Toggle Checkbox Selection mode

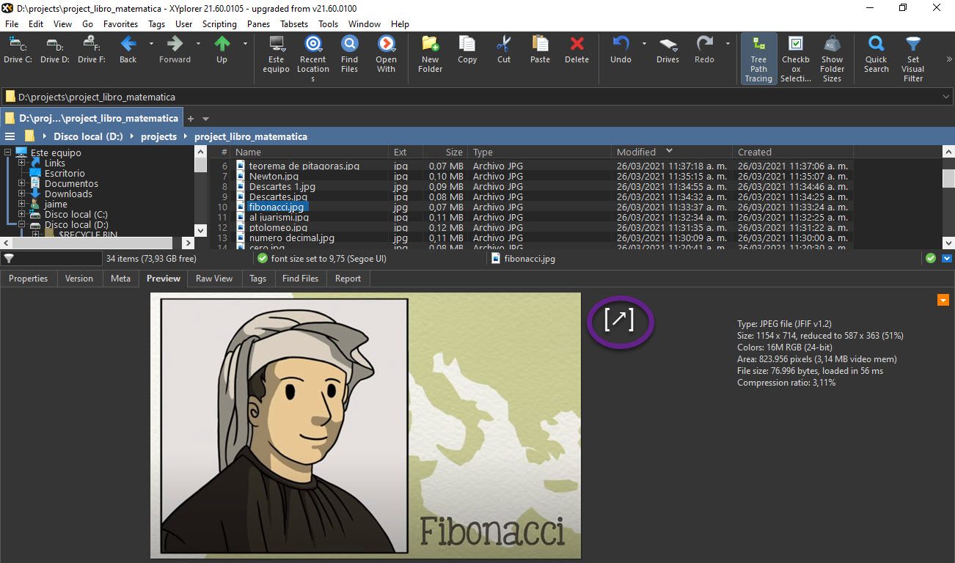click(x=796, y=59)
